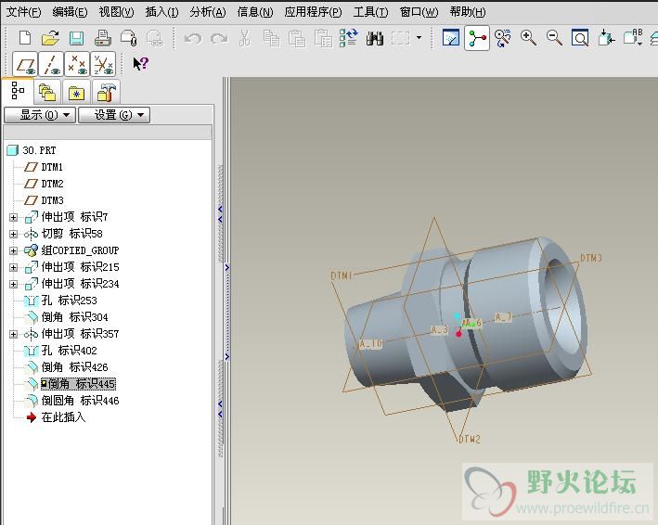This screenshot has width=658, height=525.
Task: Undo the last action
Action: (x=193, y=39)
